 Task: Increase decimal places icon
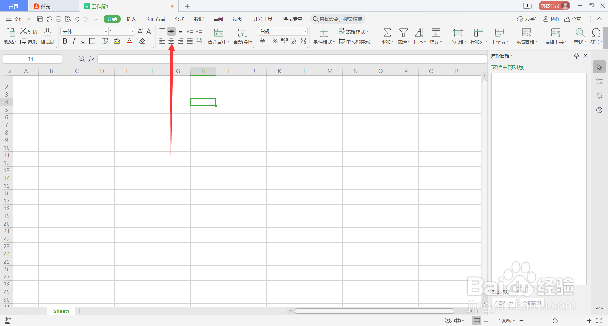(294, 41)
